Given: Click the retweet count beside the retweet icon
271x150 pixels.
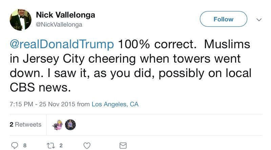Looking at the screenshot, I should [61, 146].
